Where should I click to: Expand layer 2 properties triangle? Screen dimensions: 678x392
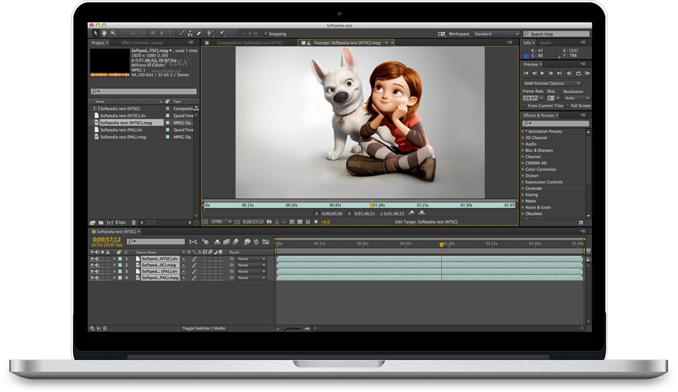[x=115, y=265]
